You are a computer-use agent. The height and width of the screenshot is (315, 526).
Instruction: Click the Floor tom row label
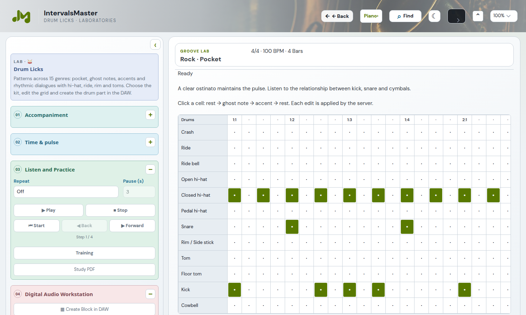(203, 274)
